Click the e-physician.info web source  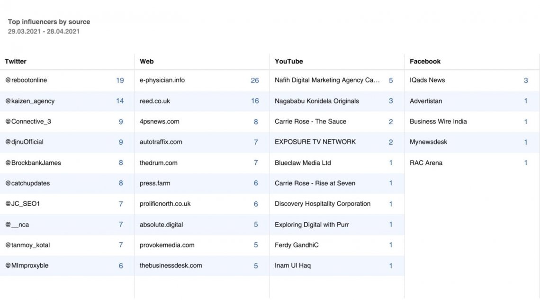click(x=162, y=80)
